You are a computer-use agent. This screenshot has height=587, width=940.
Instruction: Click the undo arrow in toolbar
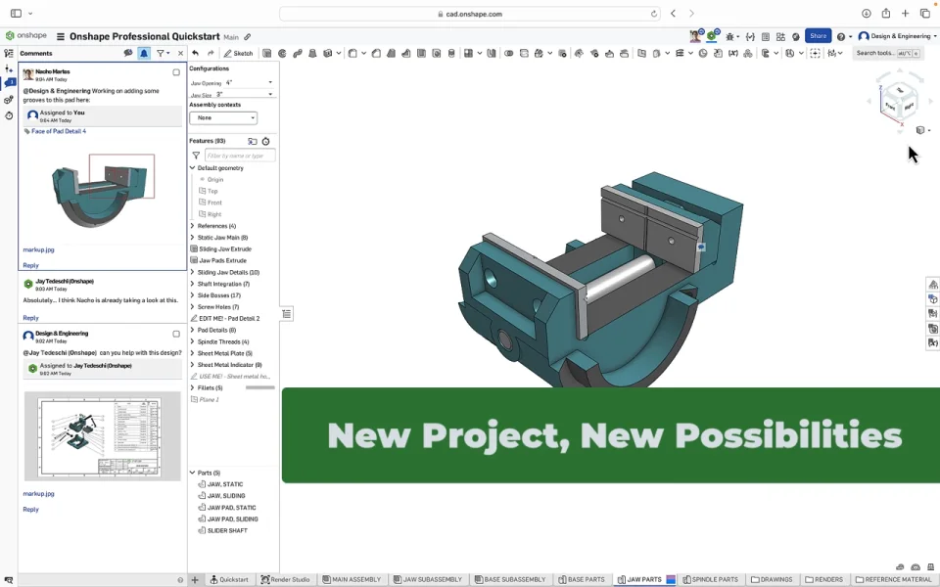pos(196,54)
